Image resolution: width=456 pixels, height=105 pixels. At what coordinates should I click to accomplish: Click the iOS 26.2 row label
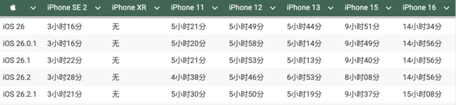(17, 77)
